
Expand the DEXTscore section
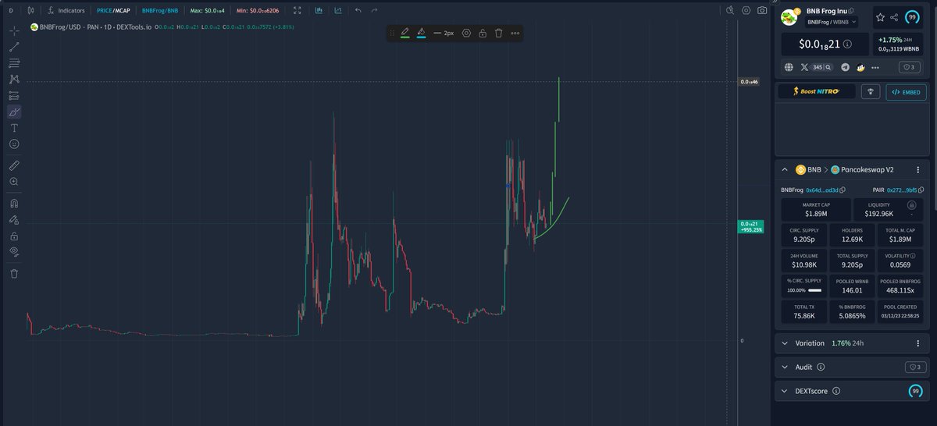tap(785, 391)
